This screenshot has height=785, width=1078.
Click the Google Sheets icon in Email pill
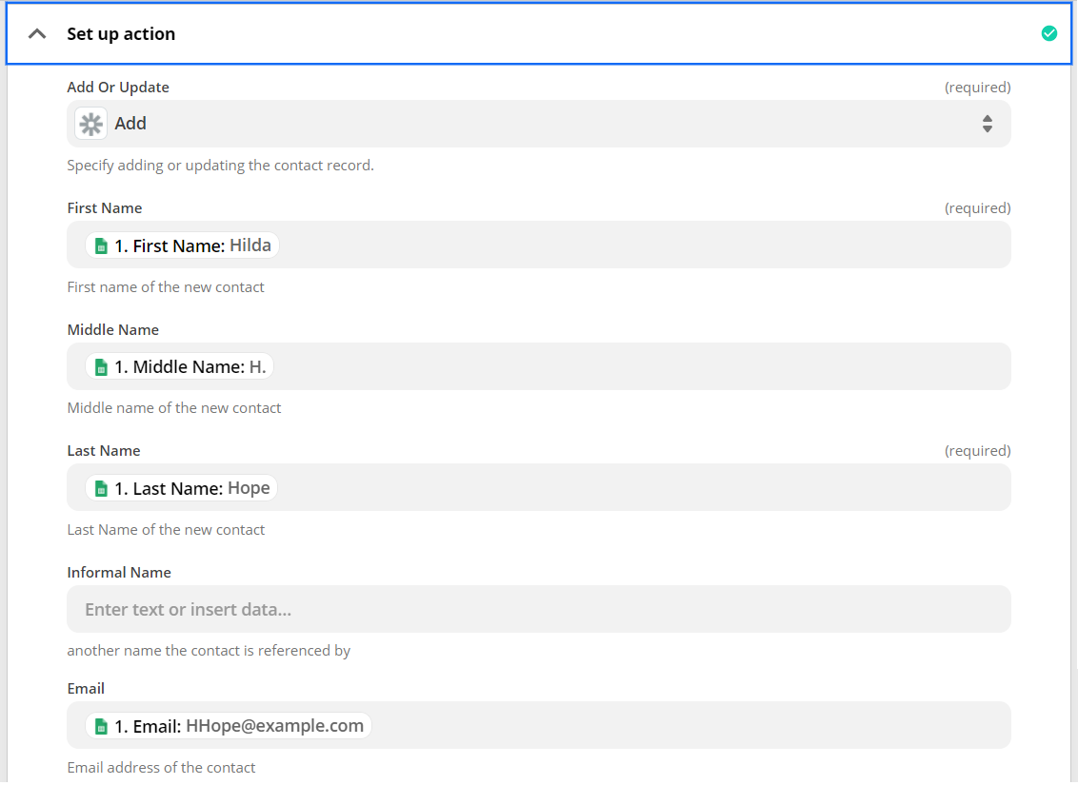(x=102, y=726)
